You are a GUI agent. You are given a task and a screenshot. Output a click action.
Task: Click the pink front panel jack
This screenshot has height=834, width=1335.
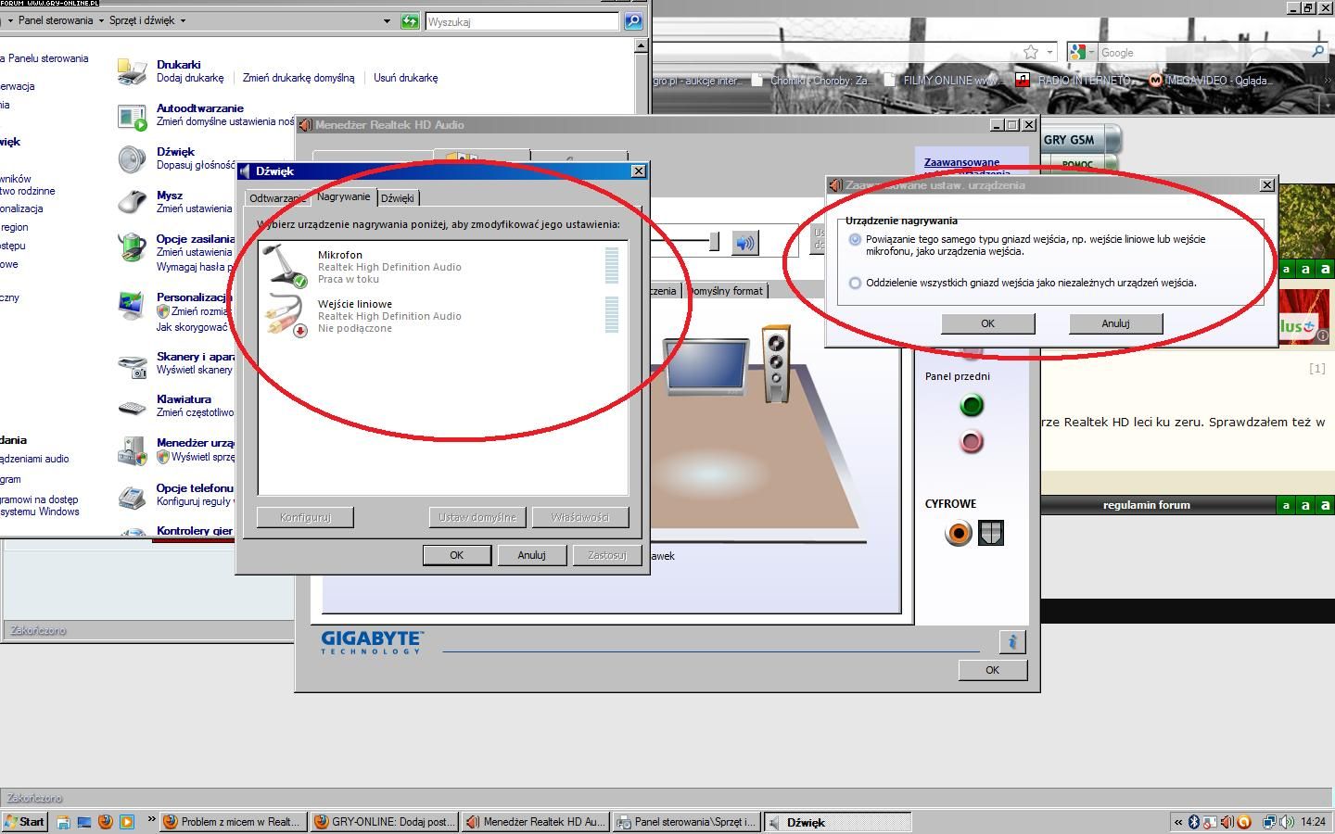click(971, 442)
